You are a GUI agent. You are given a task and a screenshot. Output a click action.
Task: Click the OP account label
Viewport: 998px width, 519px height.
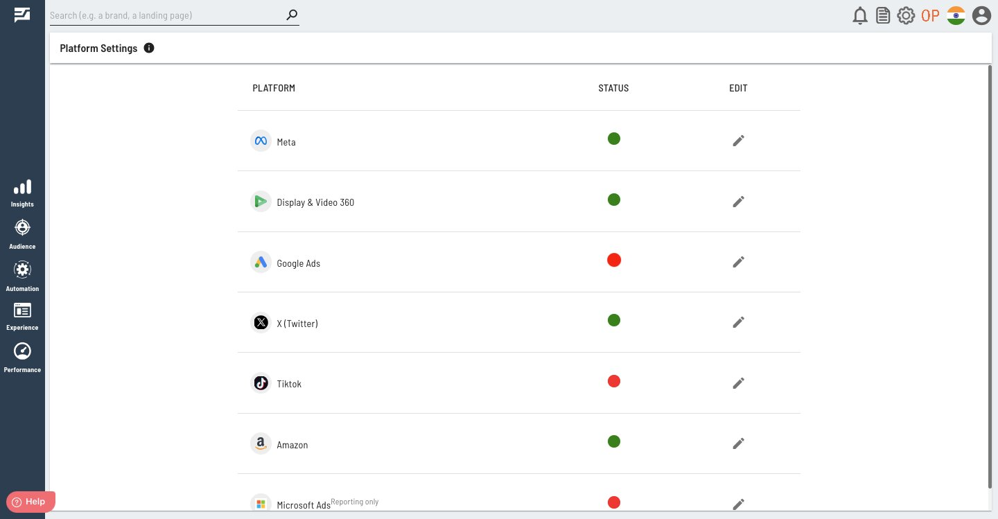coord(930,15)
